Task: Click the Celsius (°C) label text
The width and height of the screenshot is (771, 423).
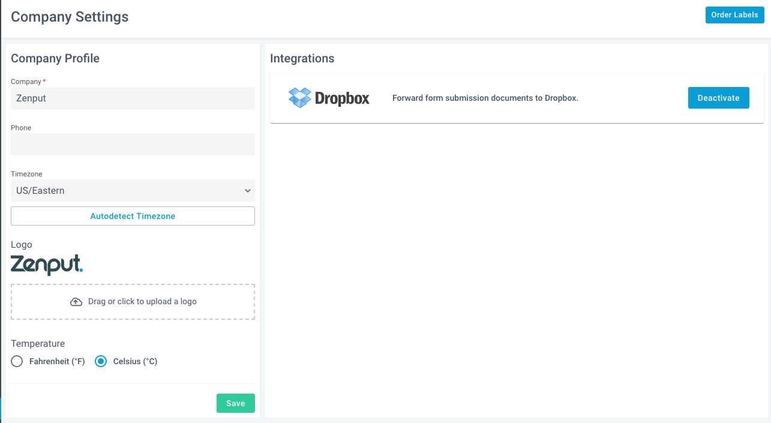Action: pyautogui.click(x=135, y=362)
